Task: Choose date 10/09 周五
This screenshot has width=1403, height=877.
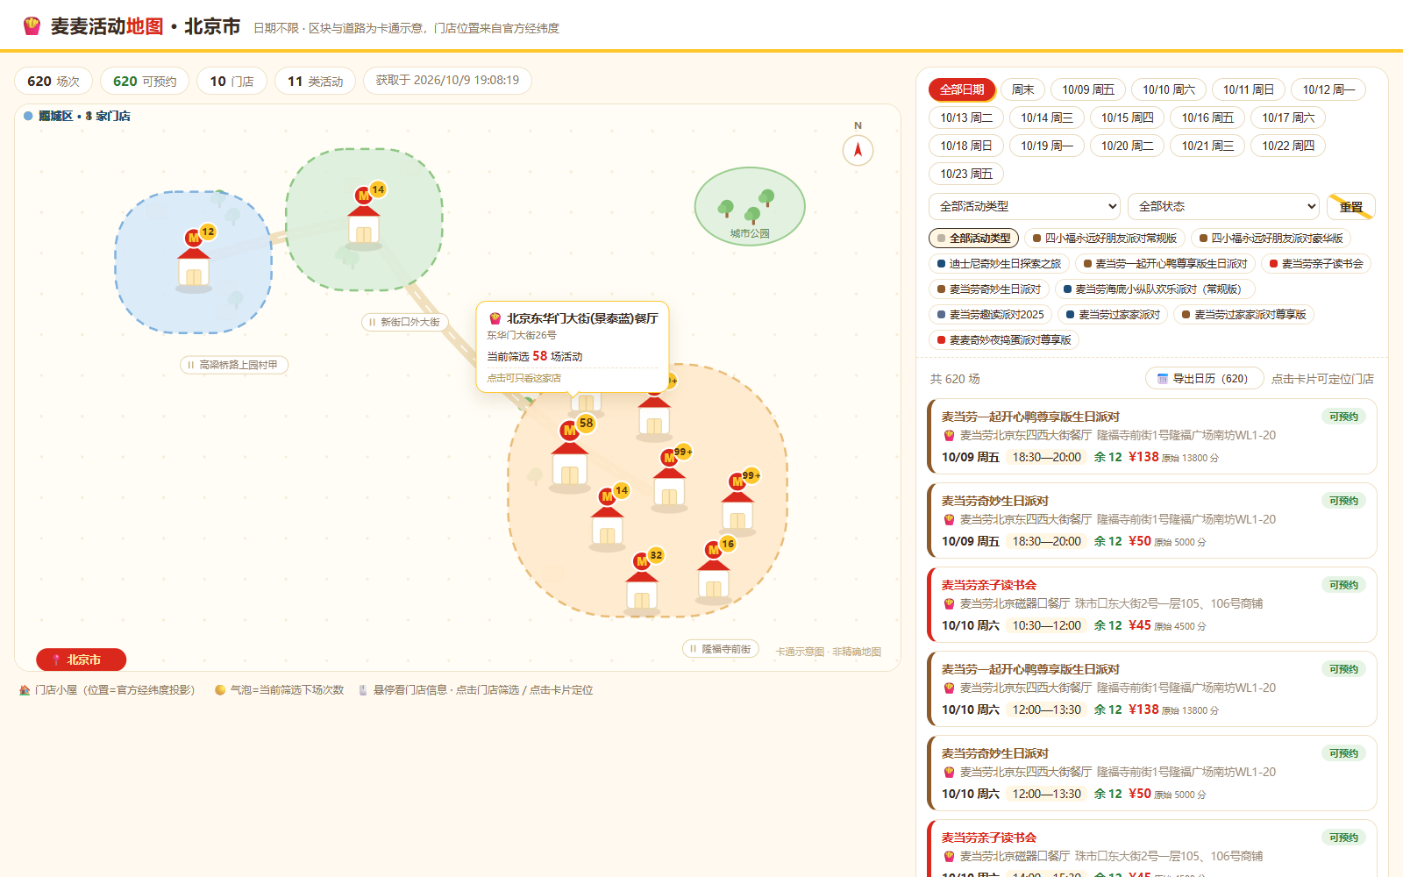Action: 1087,89
